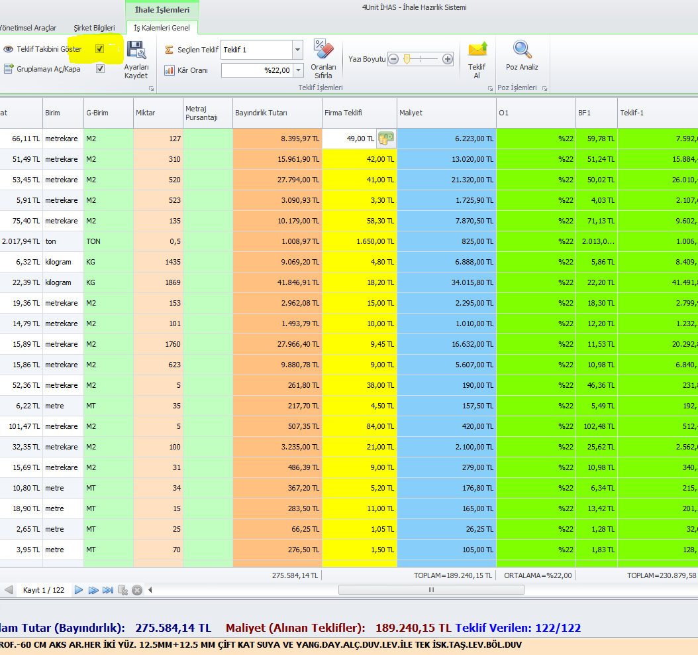Skip to next page of records
The height and width of the screenshot is (655, 698).
[93, 589]
